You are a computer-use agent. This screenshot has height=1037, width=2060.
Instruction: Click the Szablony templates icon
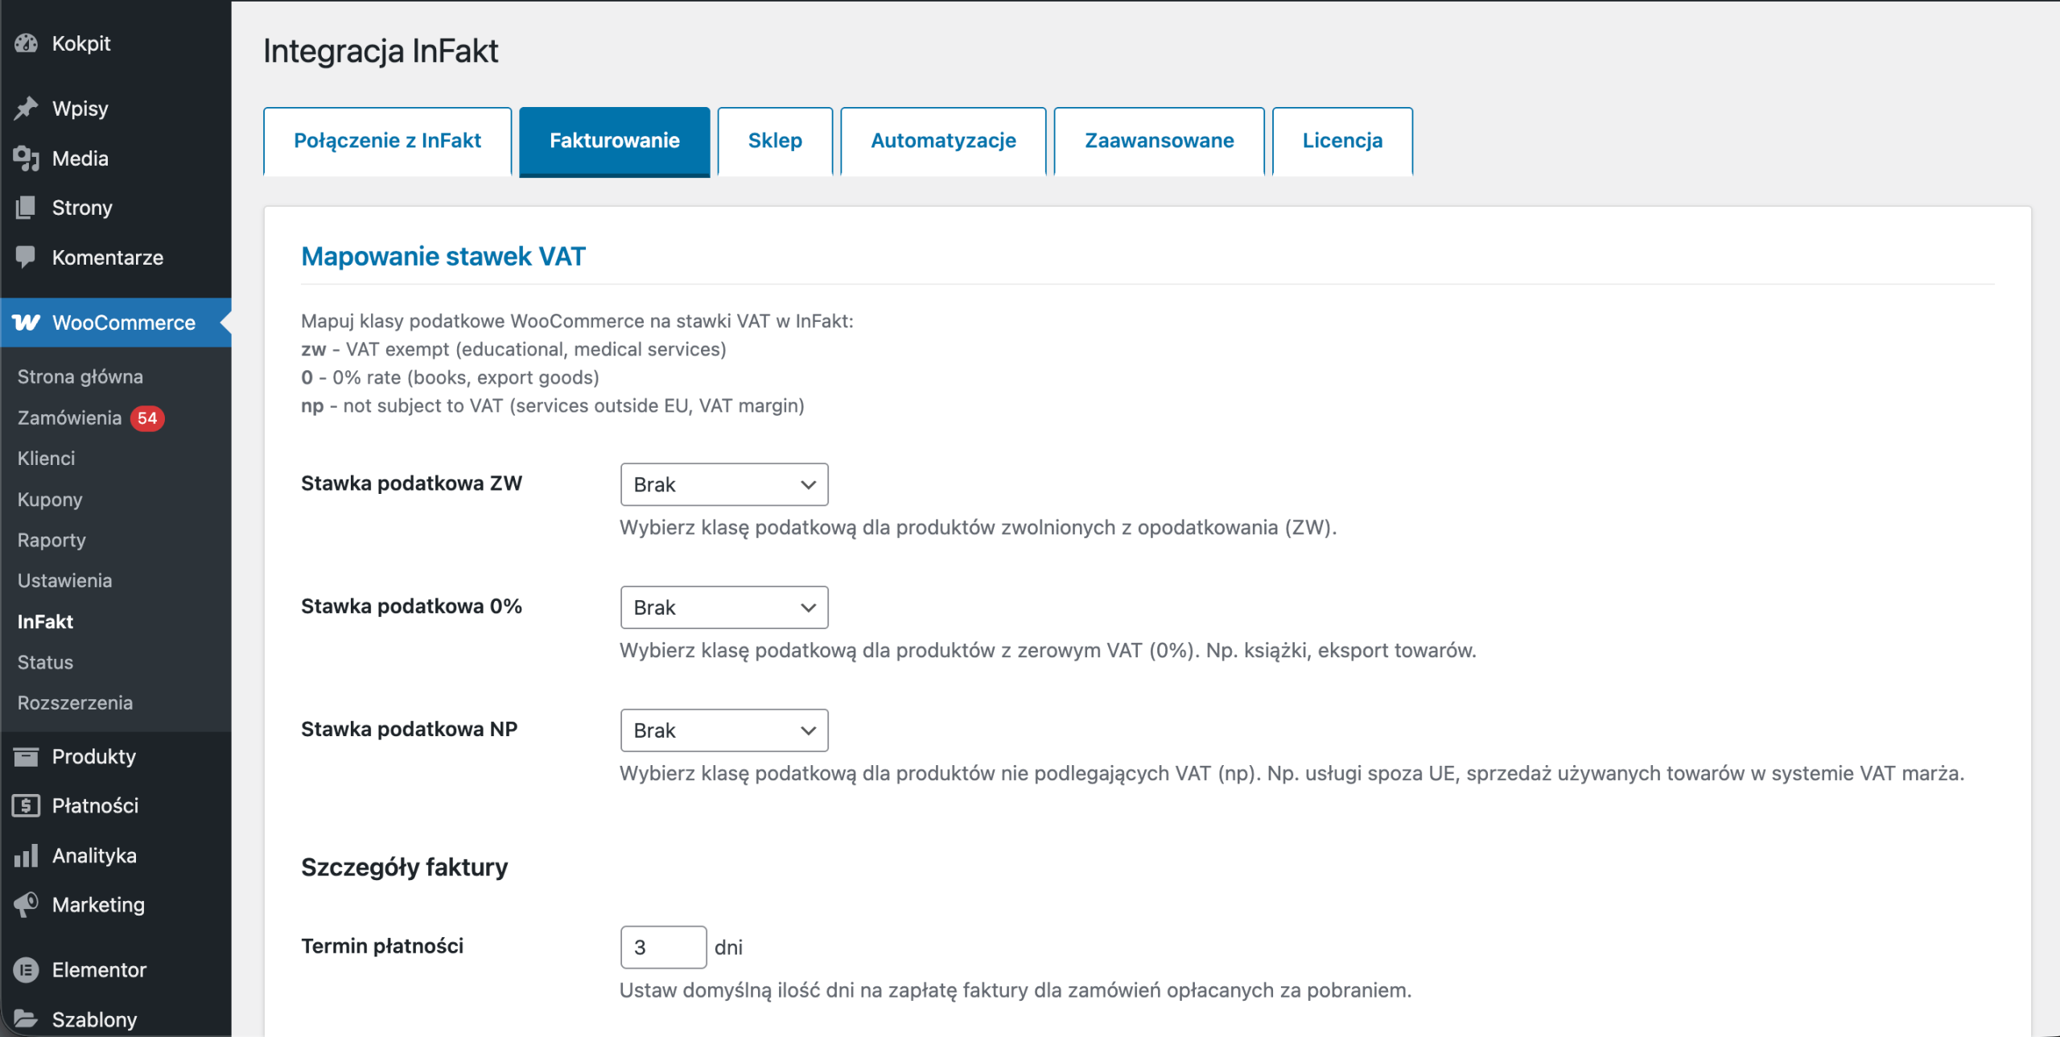pyautogui.click(x=27, y=1019)
